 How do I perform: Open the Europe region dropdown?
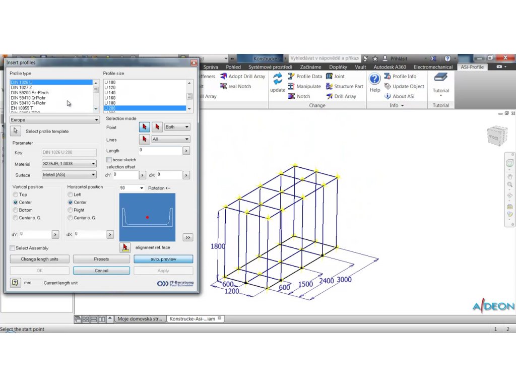(x=54, y=120)
